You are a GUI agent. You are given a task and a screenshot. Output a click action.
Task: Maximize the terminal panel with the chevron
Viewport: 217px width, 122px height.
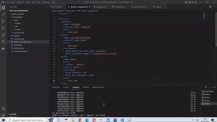pos(211,87)
